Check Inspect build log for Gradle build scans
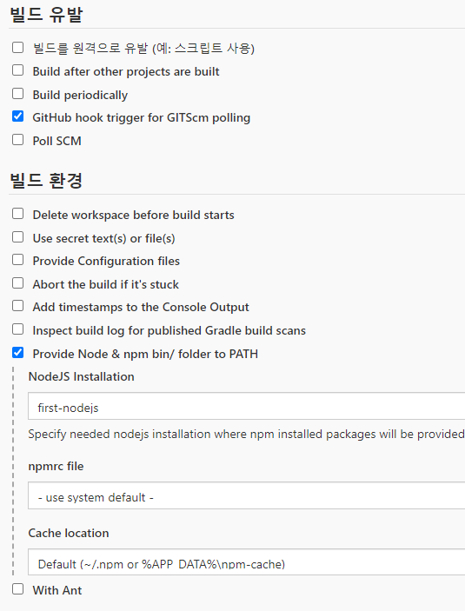Screen dimensions: 465x611 18,329
